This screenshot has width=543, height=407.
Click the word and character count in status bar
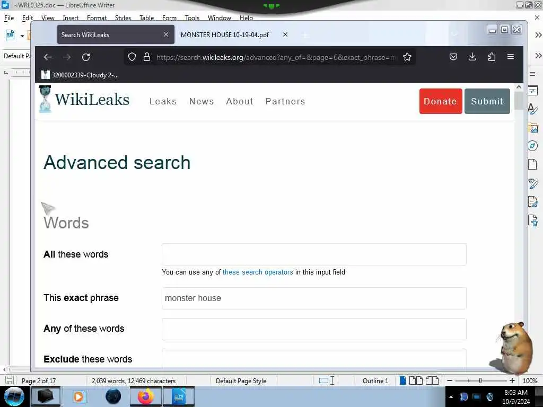point(134,381)
